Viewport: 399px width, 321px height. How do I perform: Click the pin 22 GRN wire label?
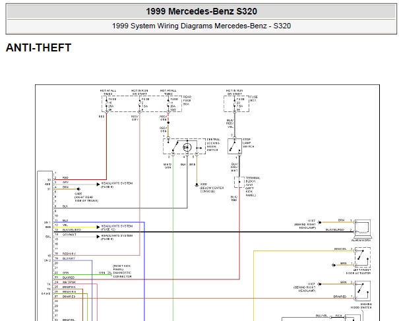(x=65, y=273)
